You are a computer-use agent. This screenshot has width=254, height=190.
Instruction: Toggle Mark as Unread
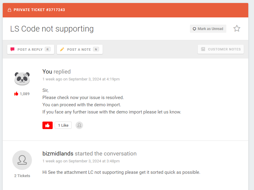[x=208, y=29]
